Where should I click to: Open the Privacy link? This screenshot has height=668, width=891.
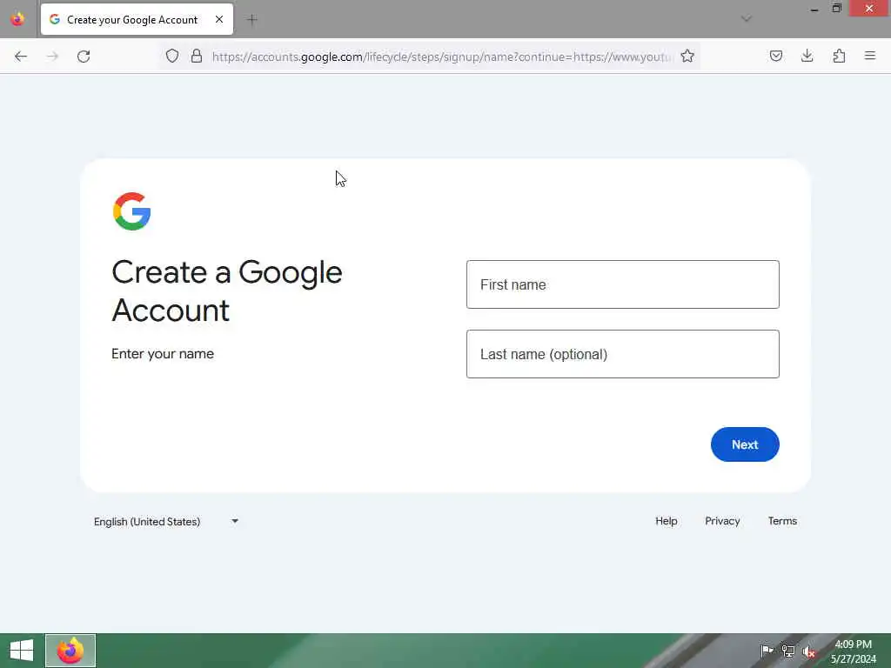tap(722, 521)
